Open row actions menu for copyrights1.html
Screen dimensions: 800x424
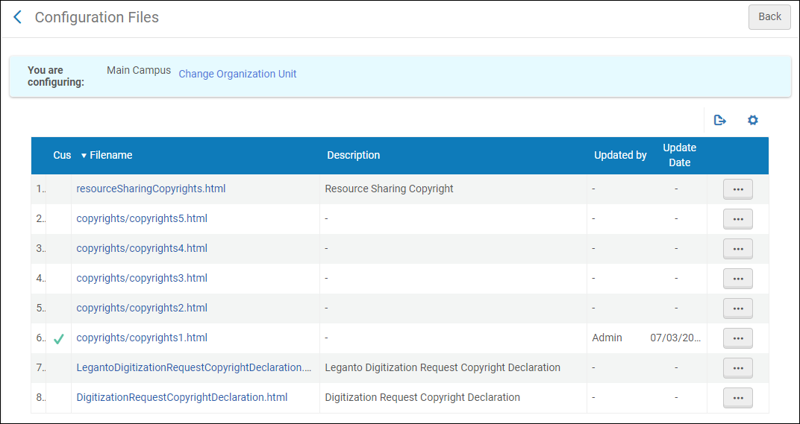coord(738,338)
